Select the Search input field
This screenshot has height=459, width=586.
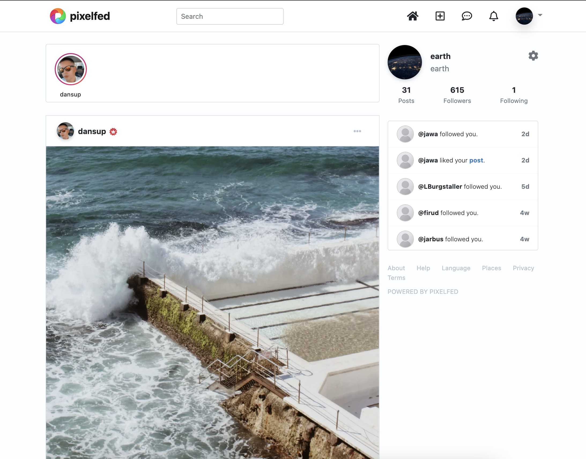230,16
